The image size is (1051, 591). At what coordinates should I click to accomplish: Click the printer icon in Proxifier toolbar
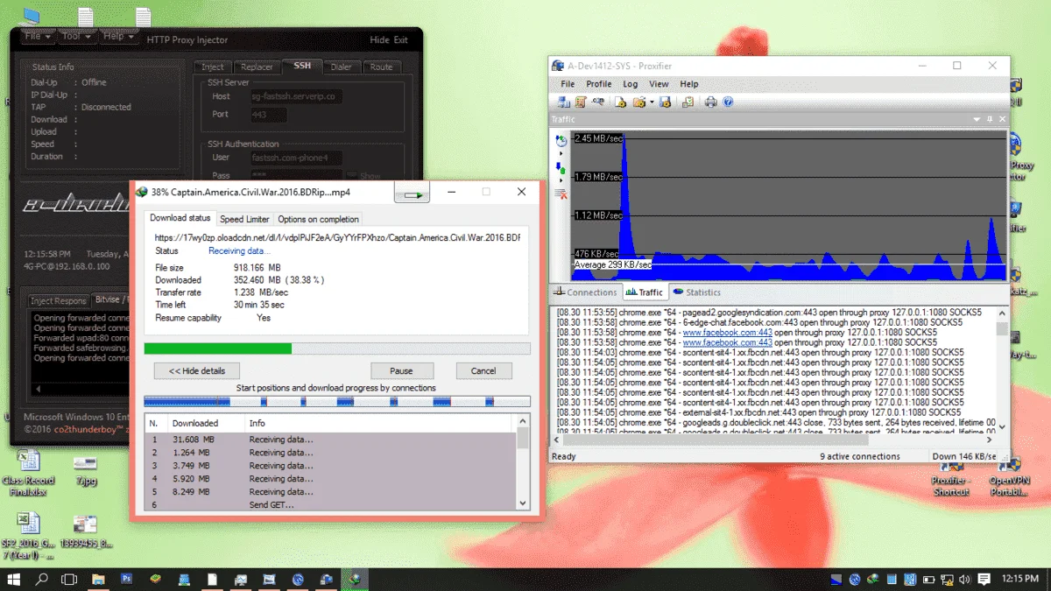coord(711,102)
